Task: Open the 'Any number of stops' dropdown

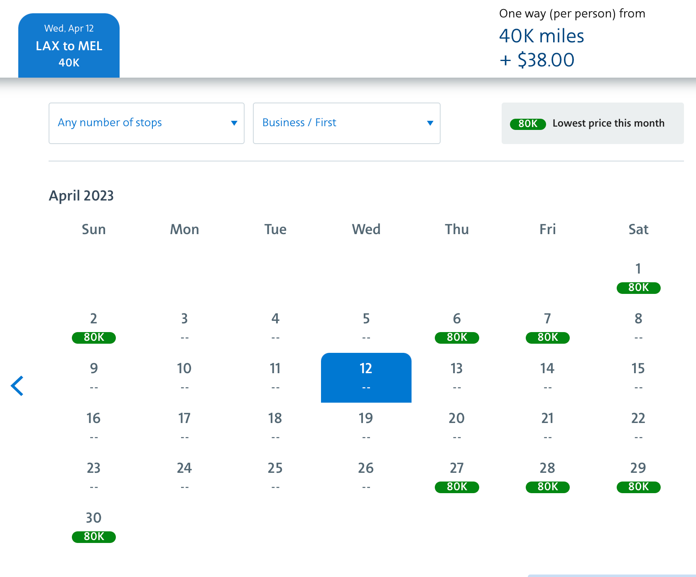Action: [x=146, y=123]
